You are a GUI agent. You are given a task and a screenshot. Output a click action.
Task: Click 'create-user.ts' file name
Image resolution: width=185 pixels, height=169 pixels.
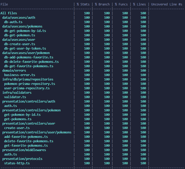17,128
